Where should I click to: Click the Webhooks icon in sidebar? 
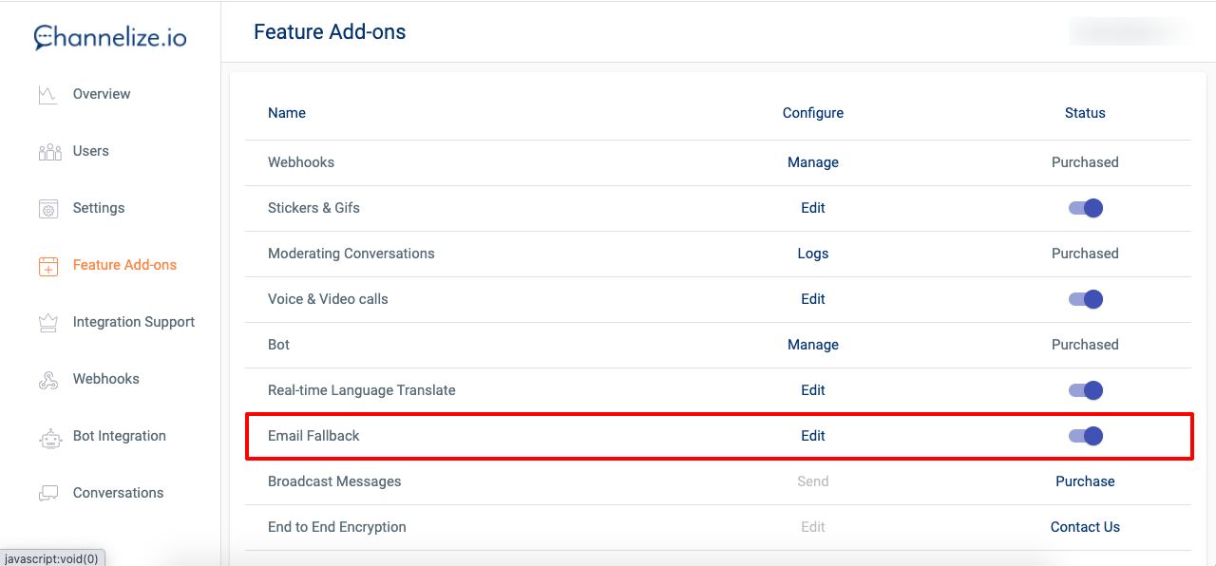48,380
